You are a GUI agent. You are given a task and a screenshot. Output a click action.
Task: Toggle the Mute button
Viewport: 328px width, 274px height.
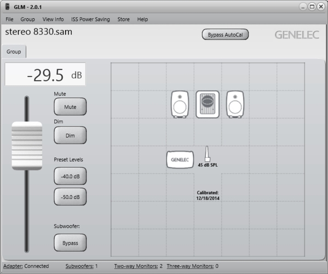coord(70,107)
